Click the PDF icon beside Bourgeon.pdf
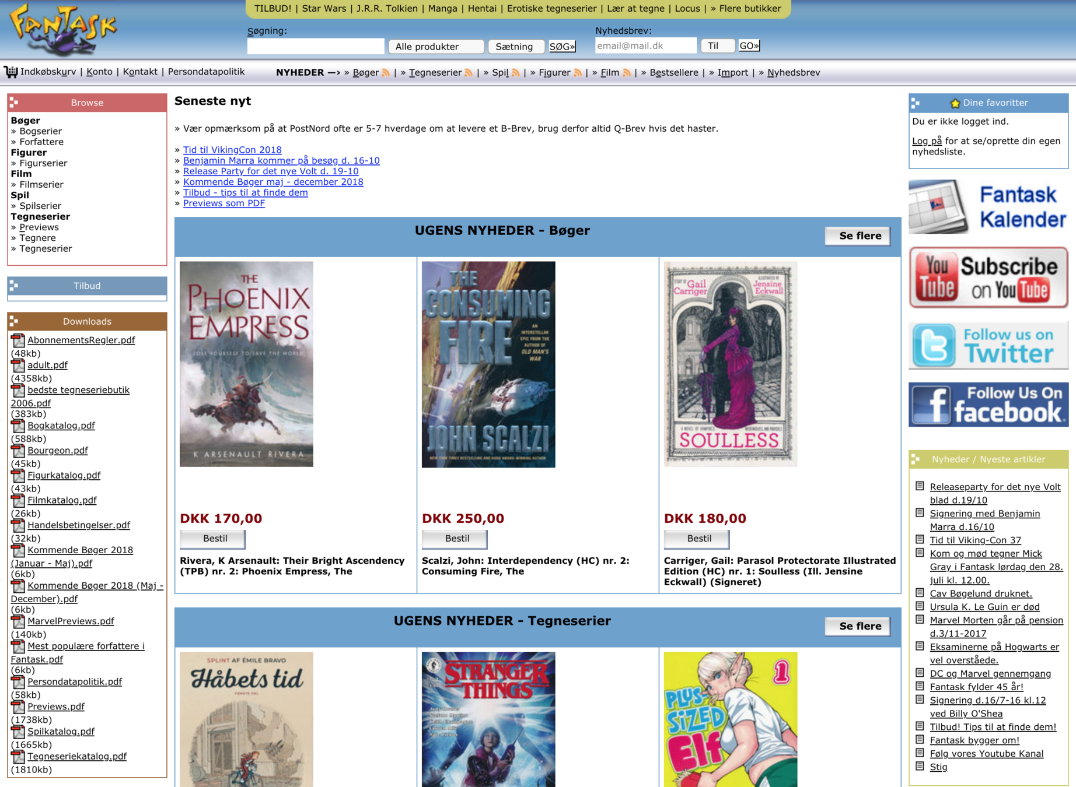The width and height of the screenshot is (1076, 787). click(18, 451)
